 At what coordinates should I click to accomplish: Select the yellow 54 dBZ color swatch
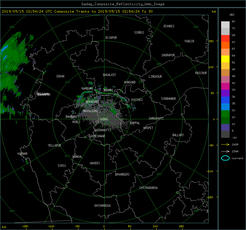pyautogui.click(x=225, y=59)
